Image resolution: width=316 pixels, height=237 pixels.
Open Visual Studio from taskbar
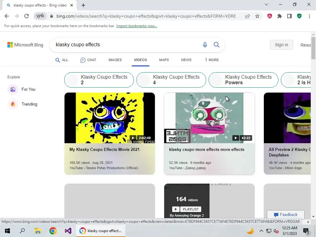[x=68, y=231]
